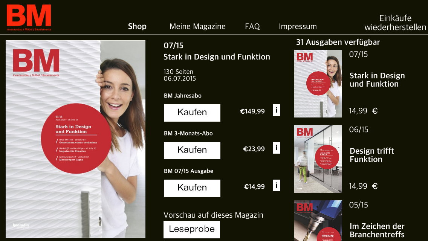The width and height of the screenshot is (428, 241).
Task: Open the Leseprobe preview
Action: (192, 230)
